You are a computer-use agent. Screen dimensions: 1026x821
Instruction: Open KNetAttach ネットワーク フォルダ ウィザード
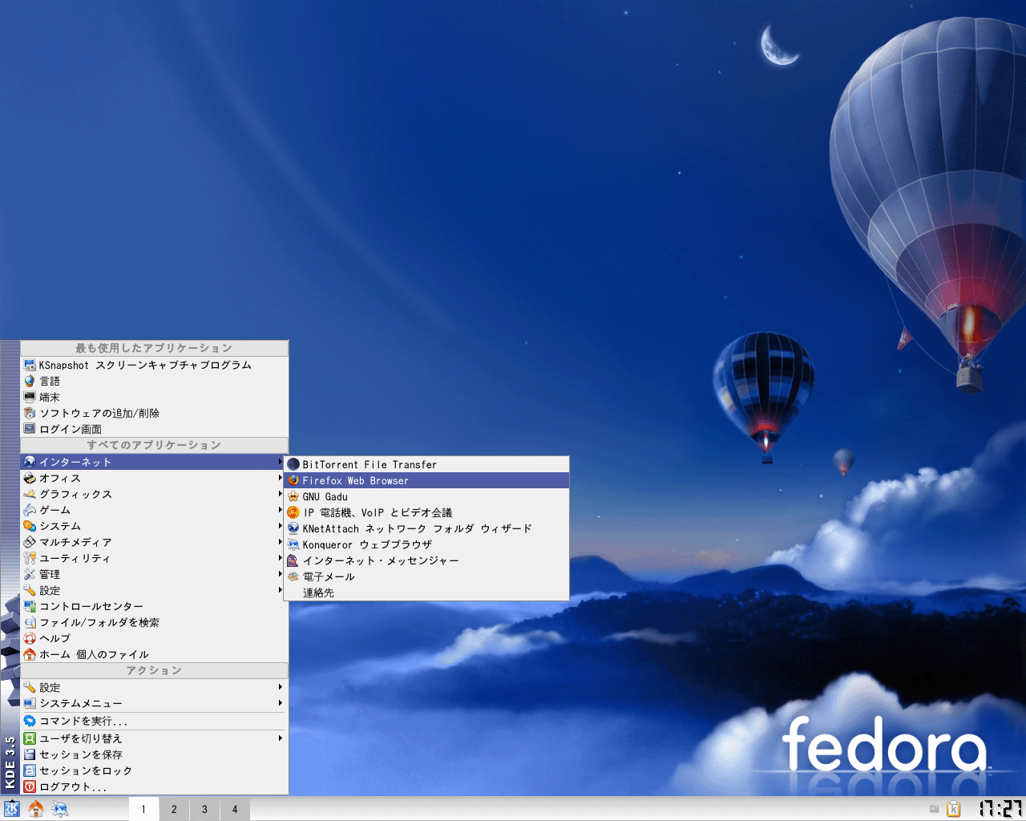[x=426, y=528]
